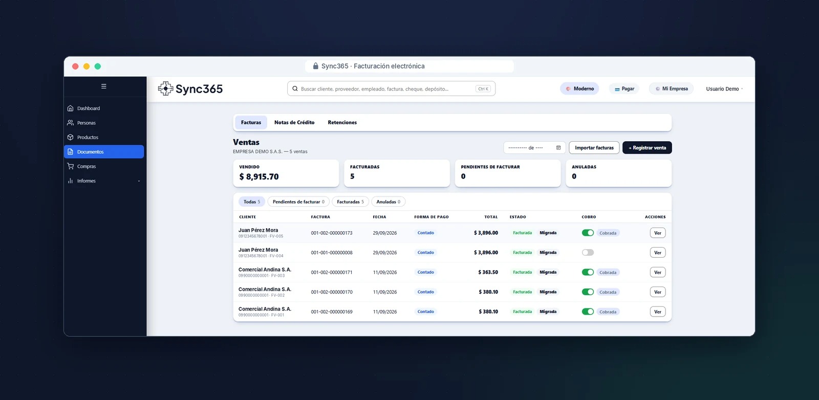This screenshot has height=400, width=819.
Task: Collapse sidebar with hamburger menu icon
Action: pyautogui.click(x=104, y=86)
